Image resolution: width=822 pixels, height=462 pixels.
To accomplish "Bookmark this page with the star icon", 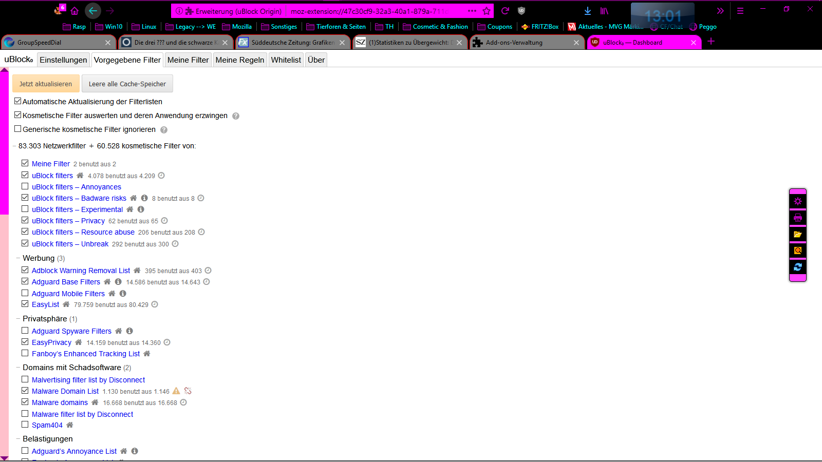I will (487, 11).
